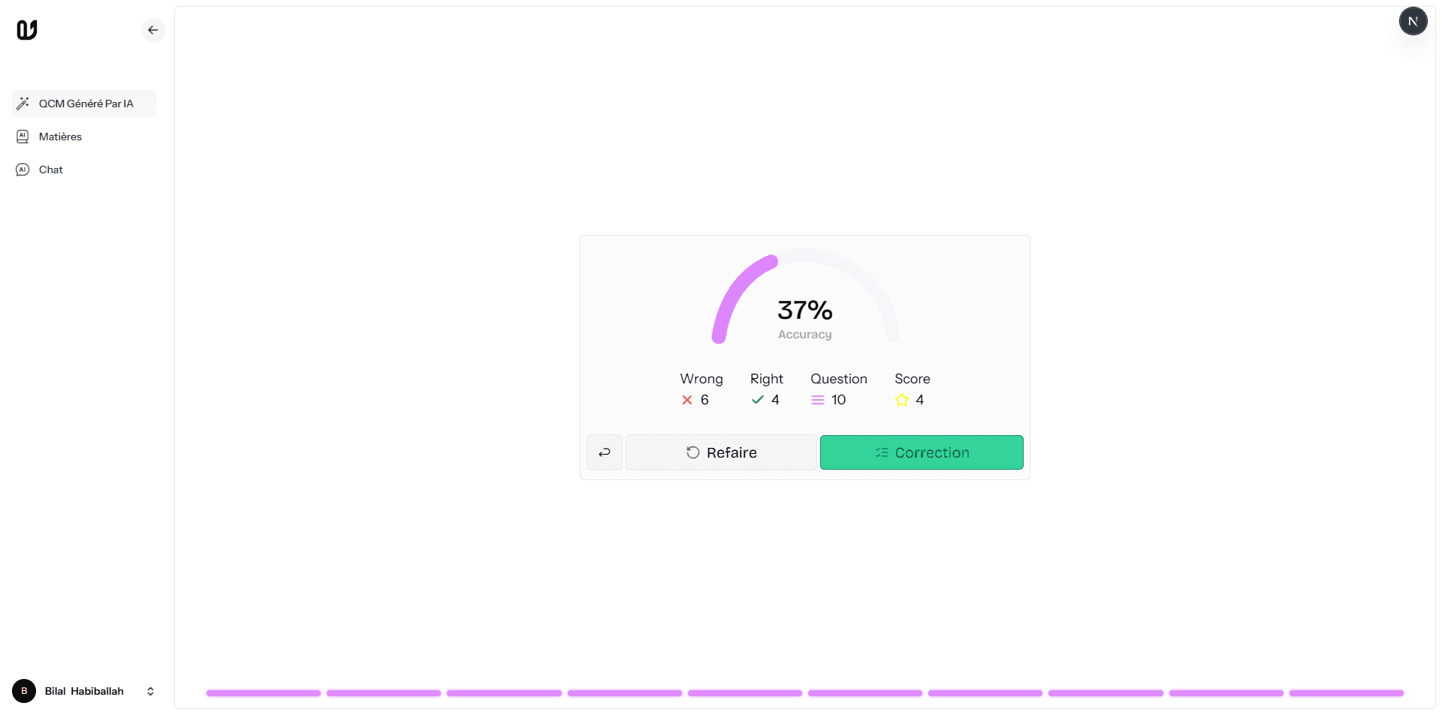Open QCM Généré Par IA menu
This screenshot has width=1442, height=715.
coord(84,104)
